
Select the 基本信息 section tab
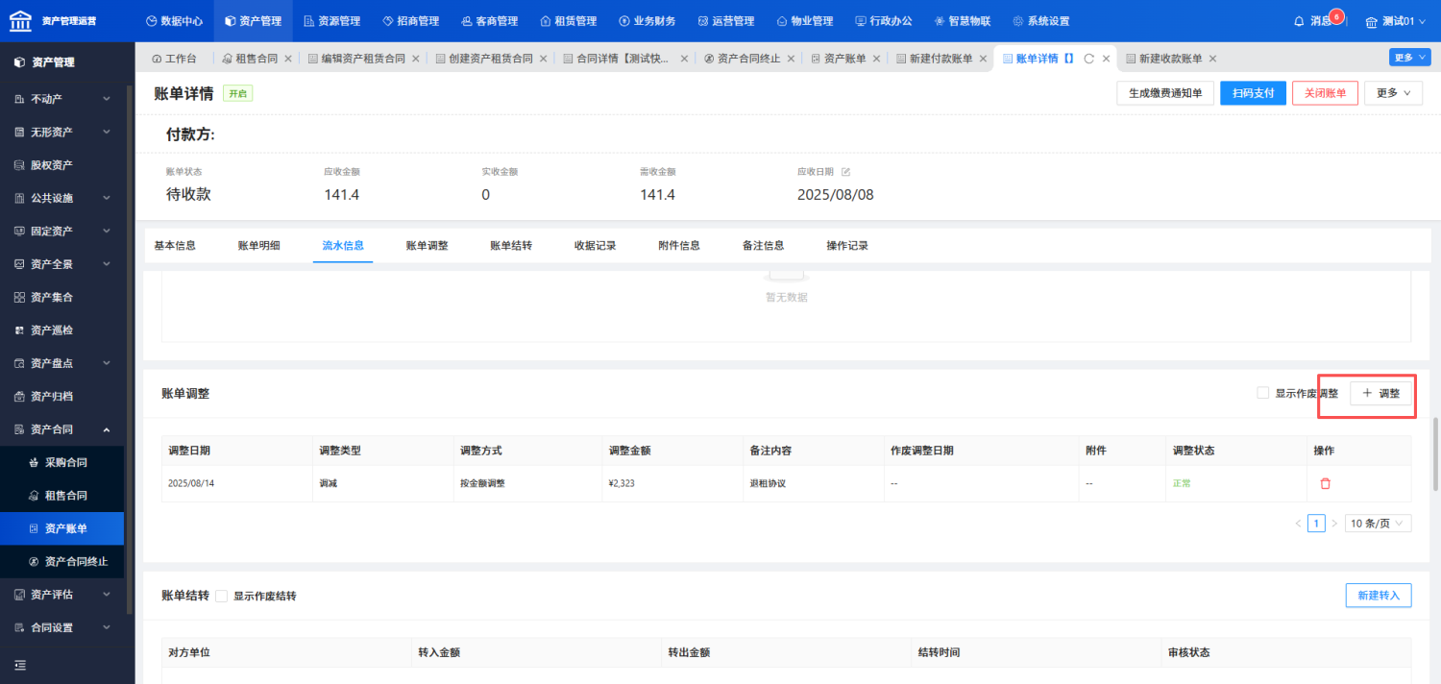175,246
